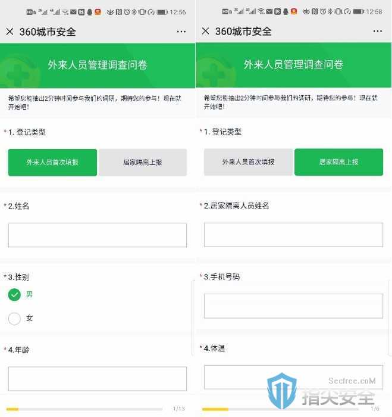Focus the 4.年龄 text field
This screenshot has height=417, width=392.
tap(98, 379)
